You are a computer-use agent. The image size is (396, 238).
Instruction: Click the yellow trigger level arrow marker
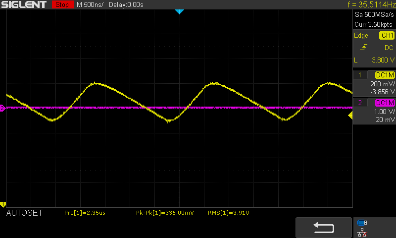click(x=350, y=116)
